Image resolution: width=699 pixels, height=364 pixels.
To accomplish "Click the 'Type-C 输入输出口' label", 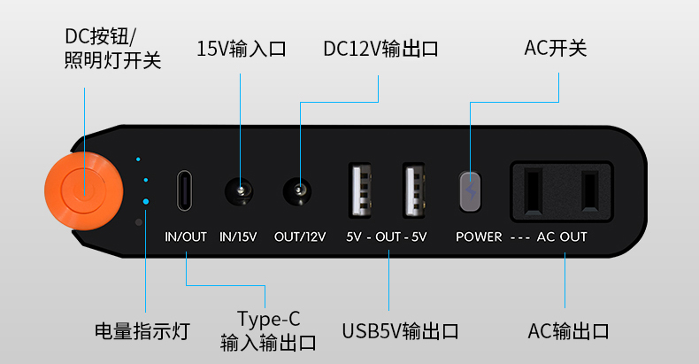I will point(268,330).
